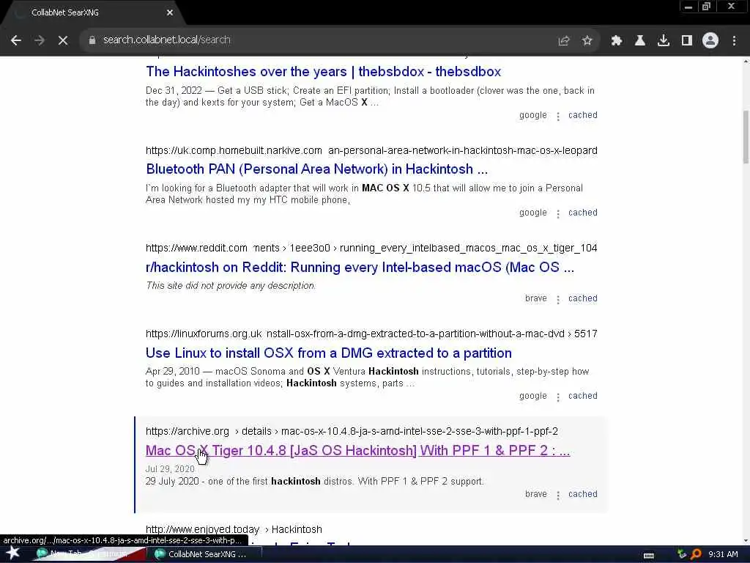The width and height of the screenshot is (750, 563).
Task: Click the https://archive.org URL text
Action: point(187,431)
